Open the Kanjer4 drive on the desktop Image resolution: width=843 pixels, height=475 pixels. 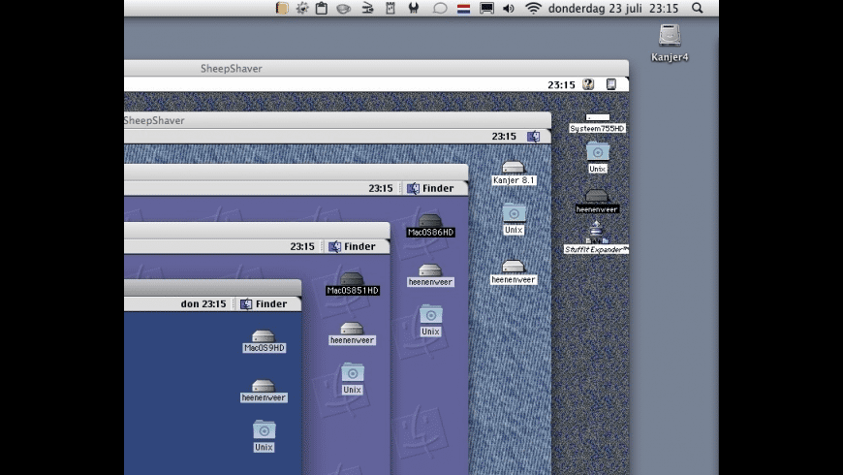(x=669, y=37)
